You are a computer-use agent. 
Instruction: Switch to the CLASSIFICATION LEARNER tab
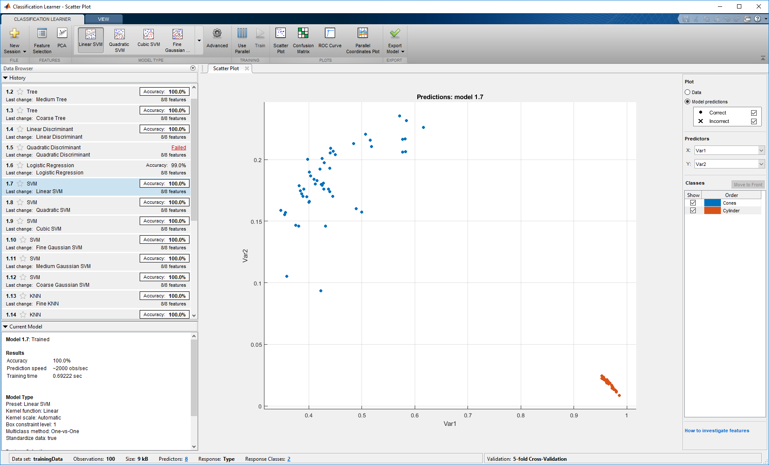(43, 19)
